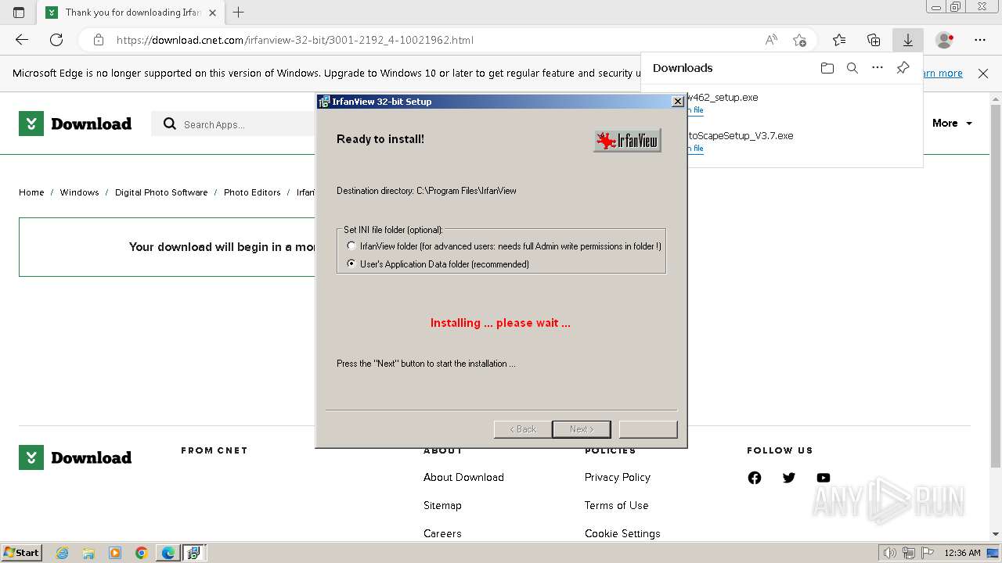Open Home breadcrumb link

tap(31, 192)
